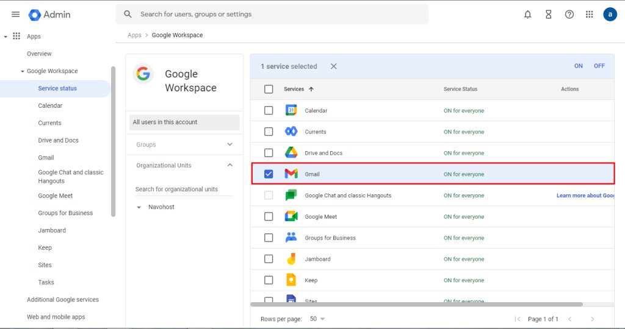Click the Google Meet camera icon
The image size is (625, 329).
pyautogui.click(x=291, y=216)
